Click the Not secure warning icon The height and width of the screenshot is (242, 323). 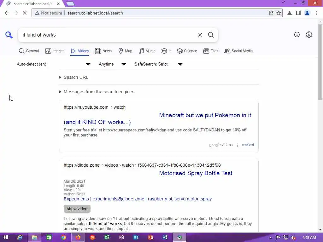pyautogui.click(x=37, y=13)
